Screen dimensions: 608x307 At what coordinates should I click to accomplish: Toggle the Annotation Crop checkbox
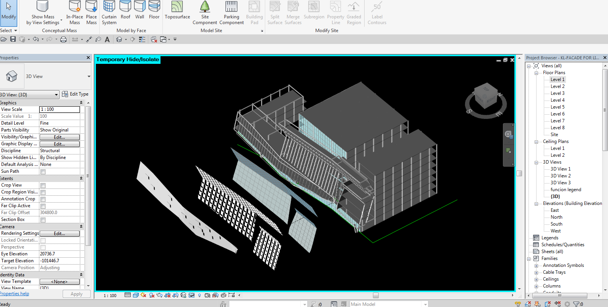pos(43,199)
